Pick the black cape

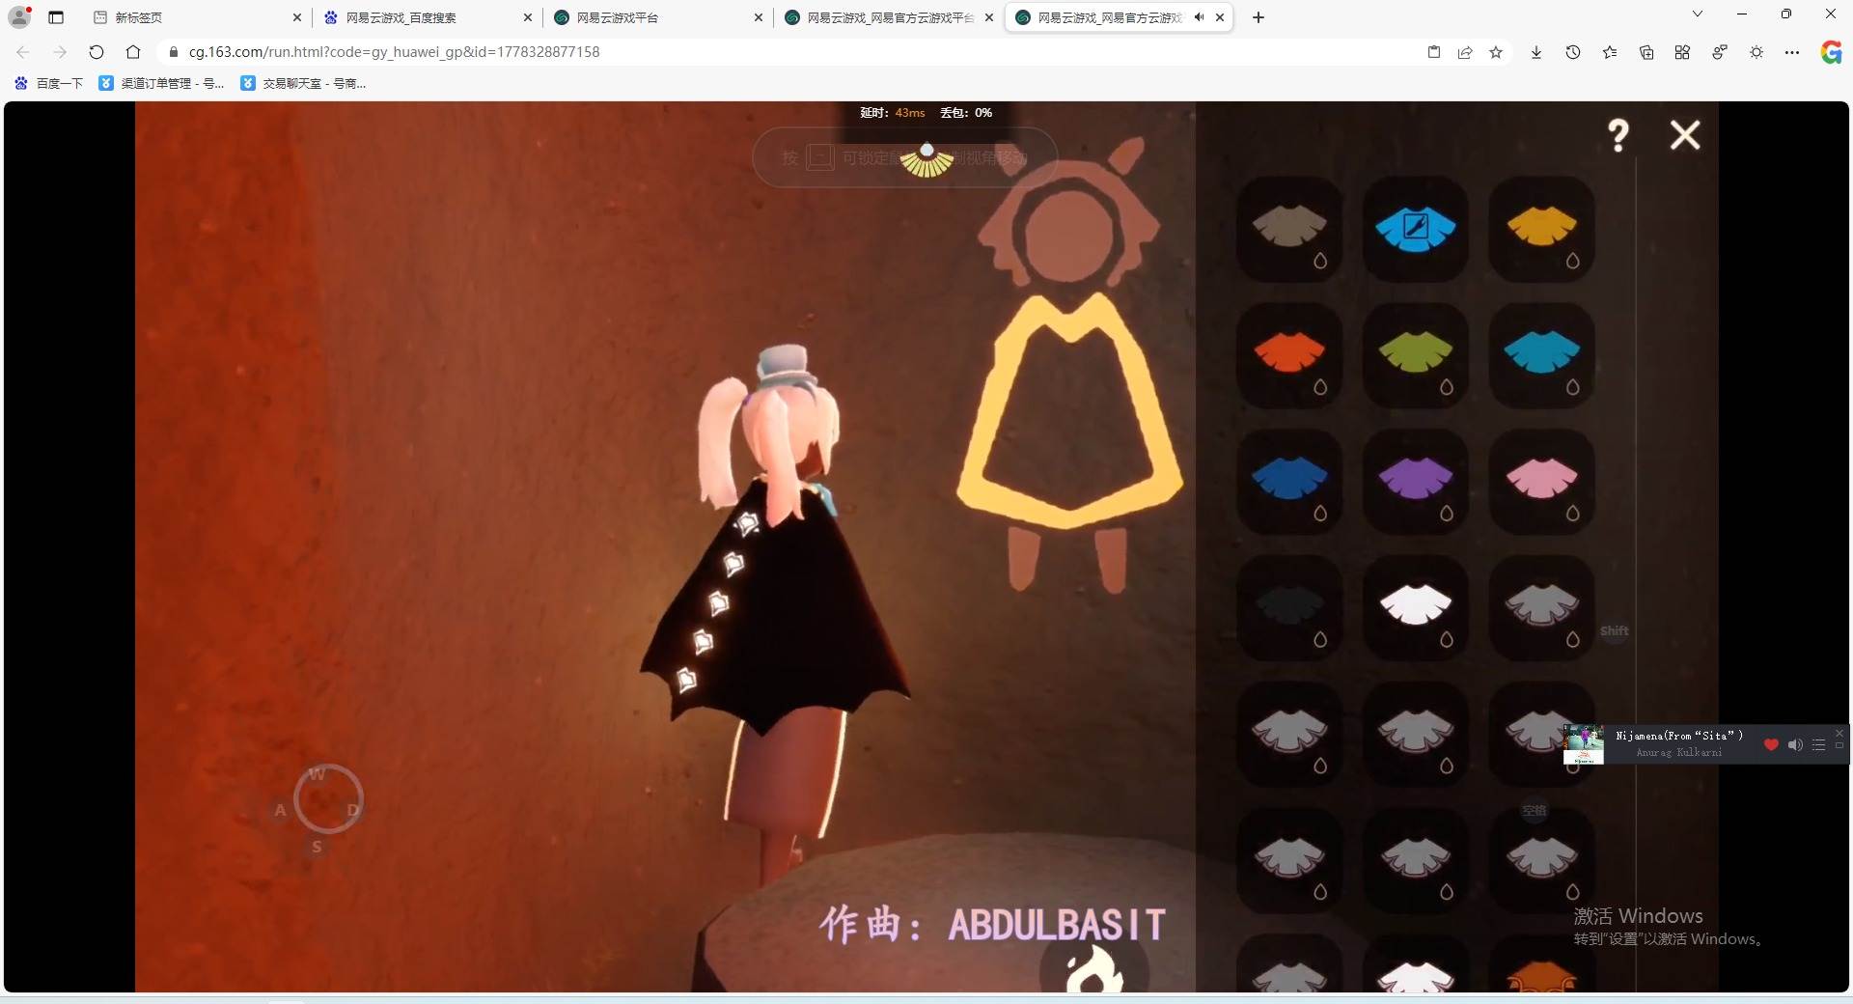(1289, 608)
